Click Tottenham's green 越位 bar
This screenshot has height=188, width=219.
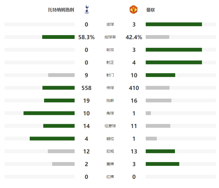coord(52,139)
